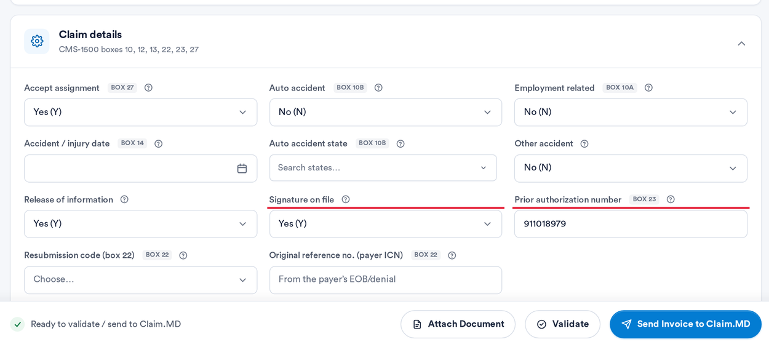This screenshot has height=347, width=769.
Task: Click the Attach Document button
Action: (x=458, y=324)
